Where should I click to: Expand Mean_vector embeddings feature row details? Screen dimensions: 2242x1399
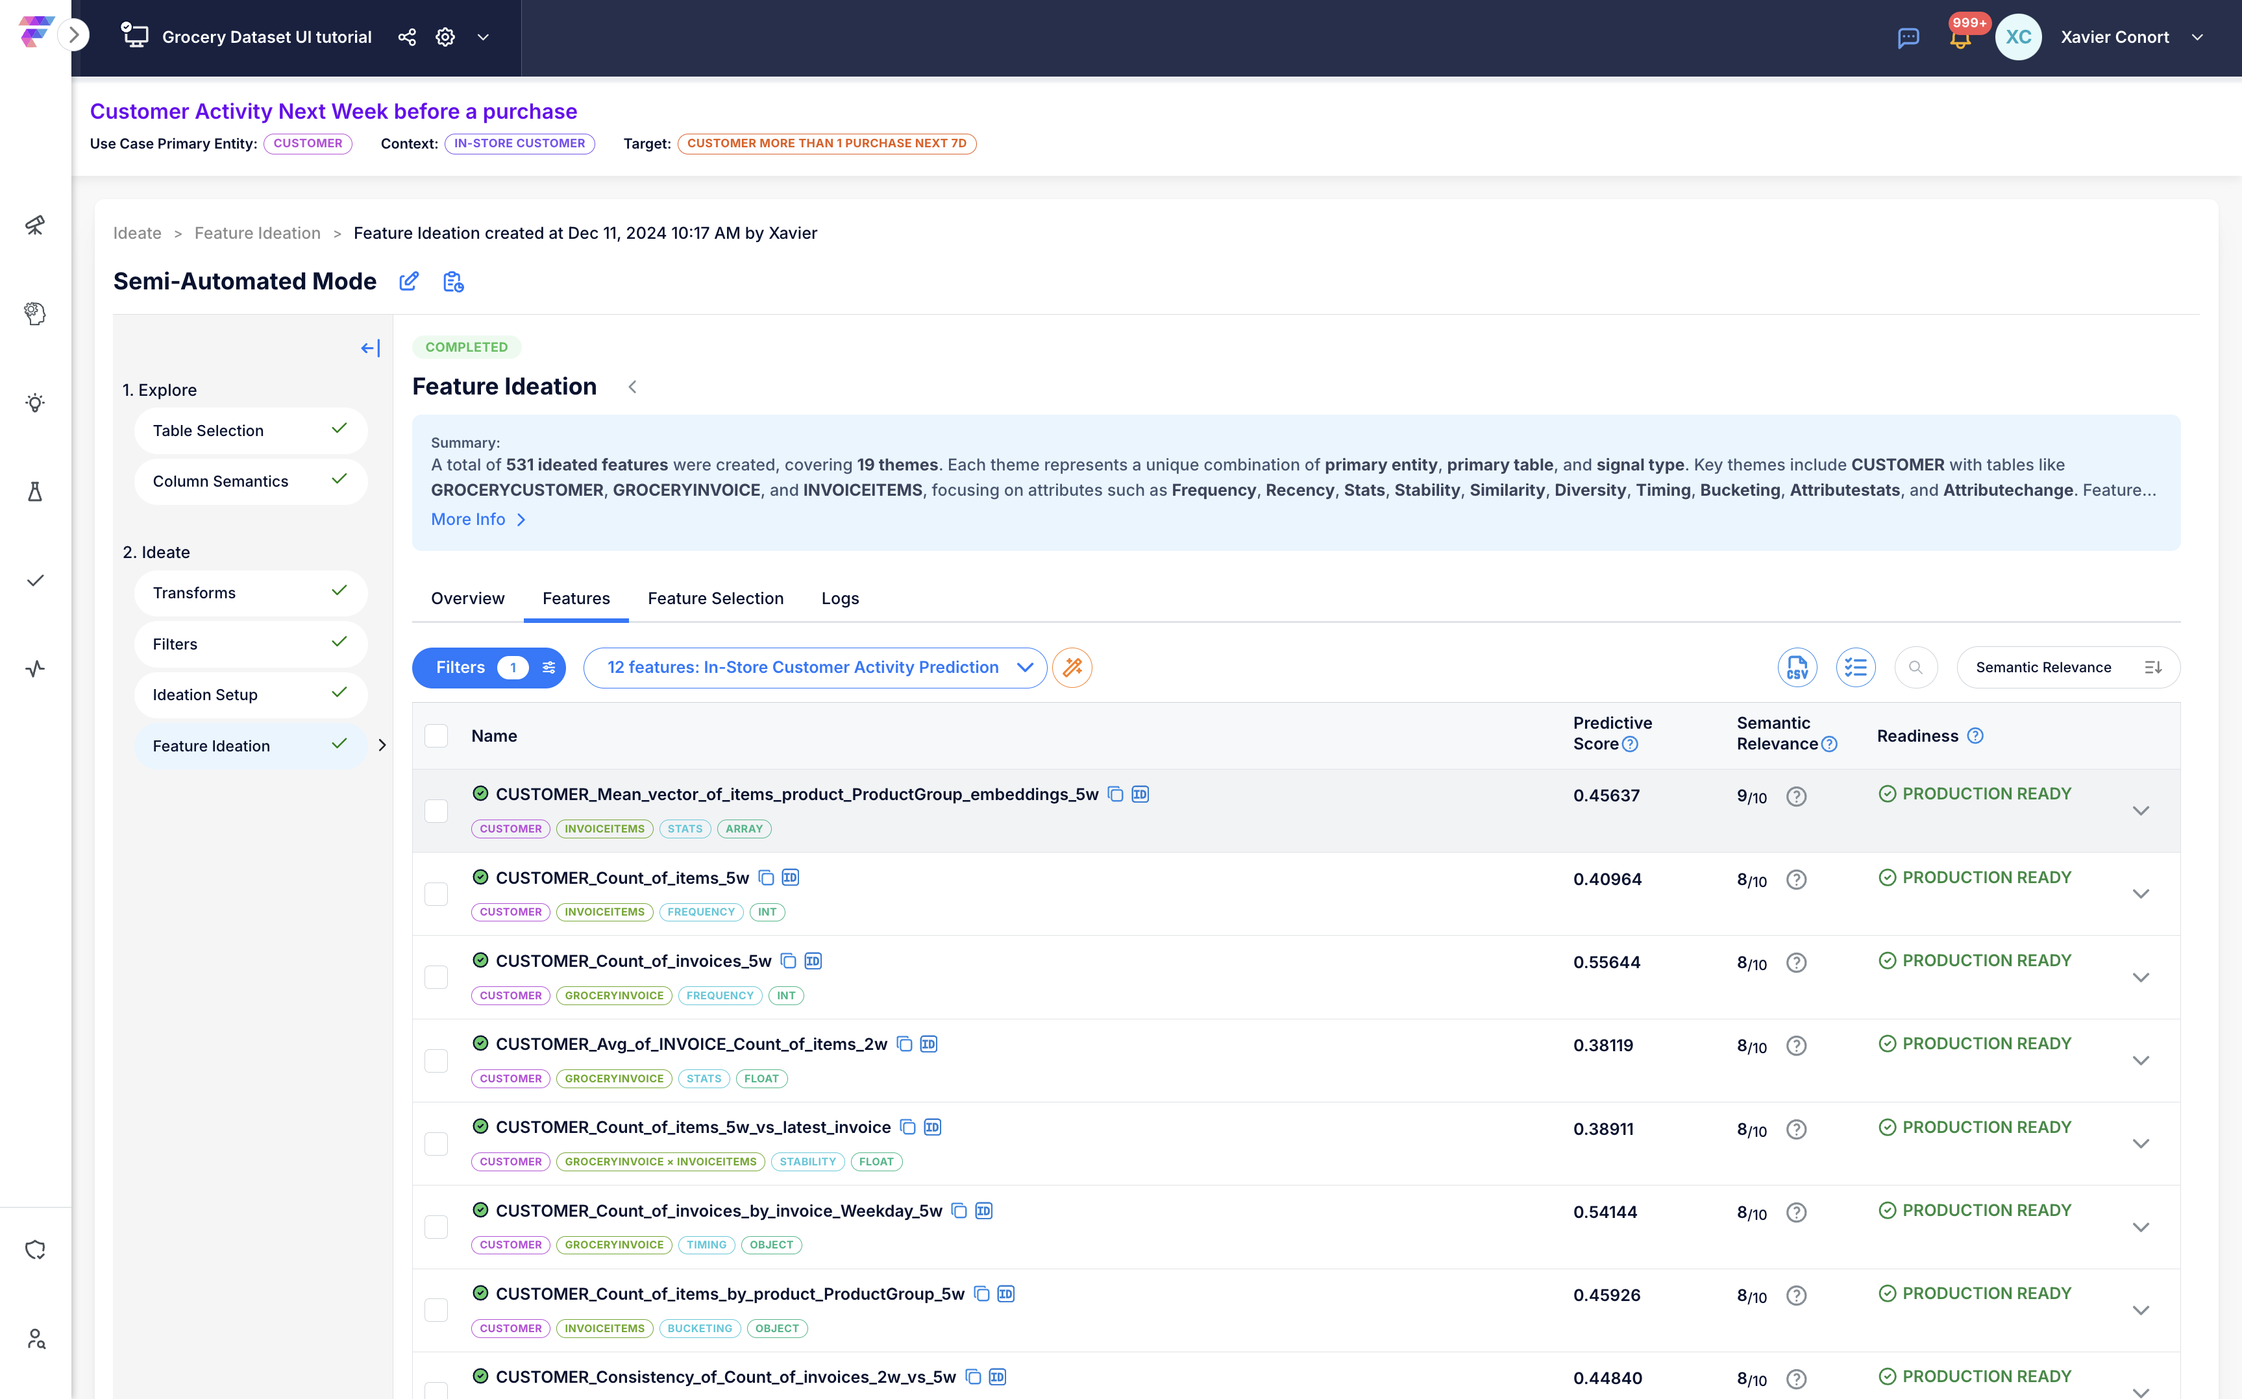point(2140,810)
